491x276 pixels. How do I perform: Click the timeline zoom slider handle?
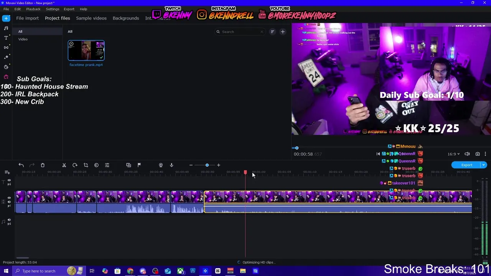207,165
